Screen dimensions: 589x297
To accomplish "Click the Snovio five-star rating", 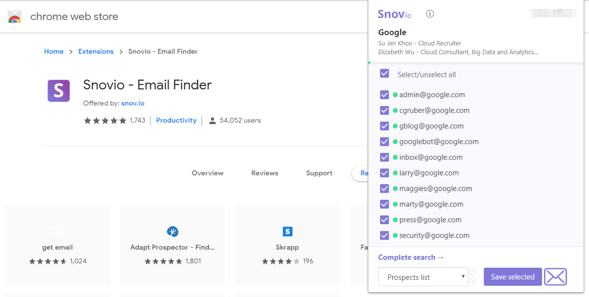I will tap(105, 121).
